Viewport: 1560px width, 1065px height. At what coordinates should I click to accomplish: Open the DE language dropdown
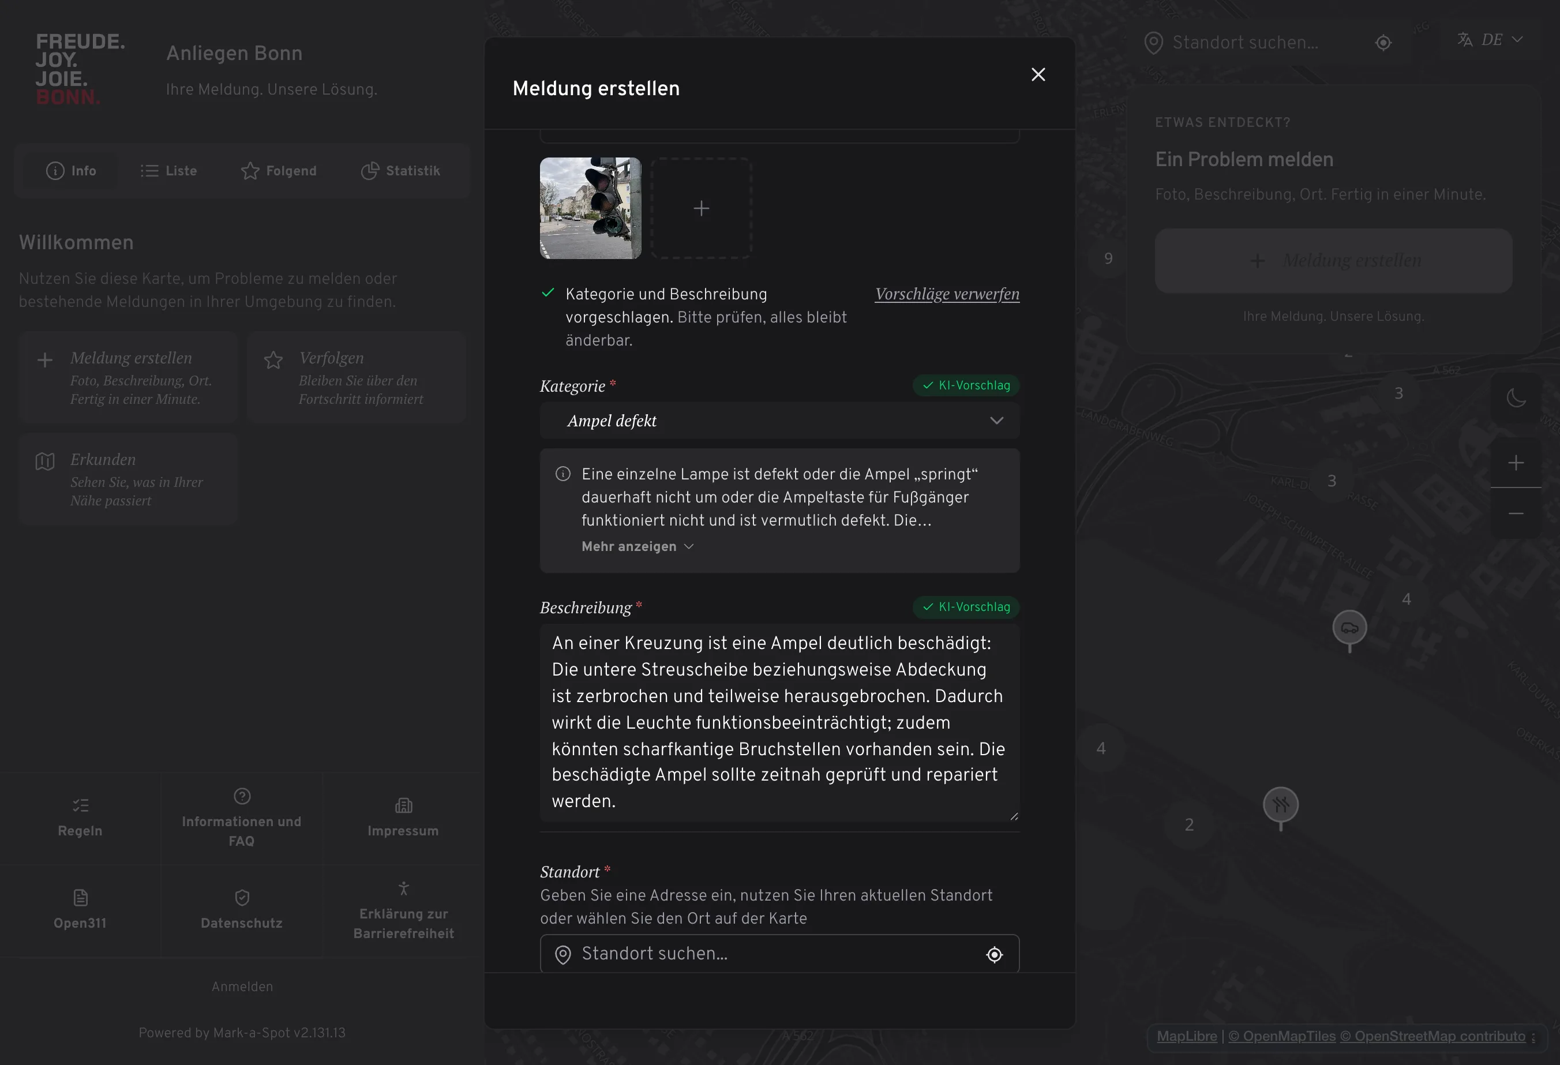[1490, 40]
